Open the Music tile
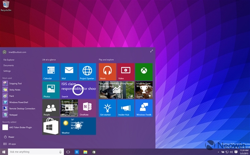 (107, 72)
